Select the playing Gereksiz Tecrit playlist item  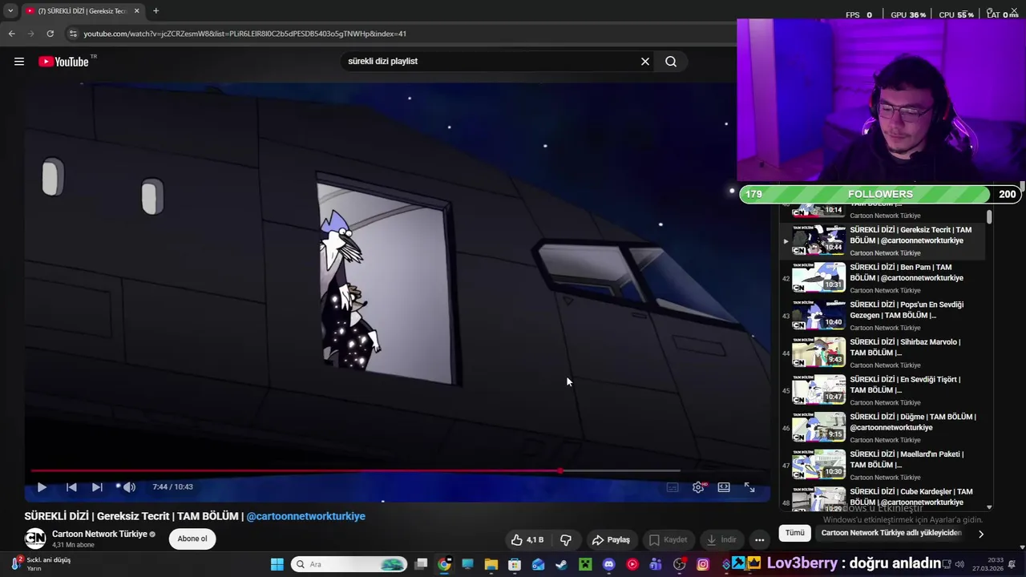point(882,240)
